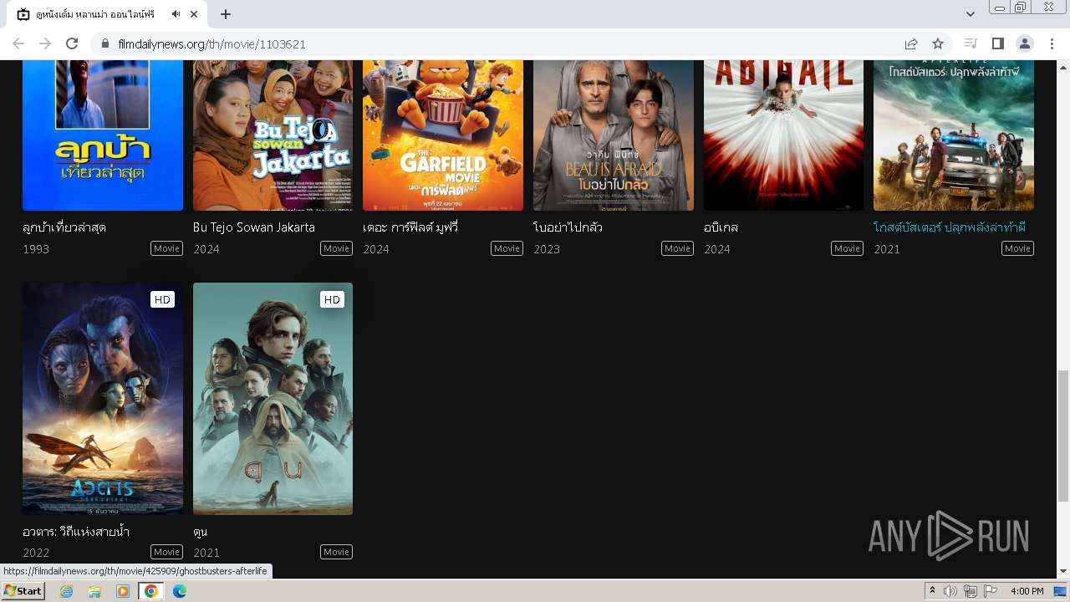The image size is (1070, 602).
Task: Click the 4:00 PM system clock
Action: click(x=1027, y=591)
